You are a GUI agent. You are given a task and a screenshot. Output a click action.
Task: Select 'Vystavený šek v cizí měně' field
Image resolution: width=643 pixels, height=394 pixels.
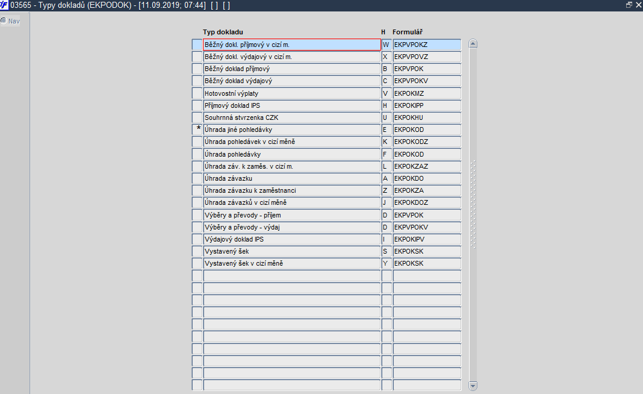click(292, 263)
